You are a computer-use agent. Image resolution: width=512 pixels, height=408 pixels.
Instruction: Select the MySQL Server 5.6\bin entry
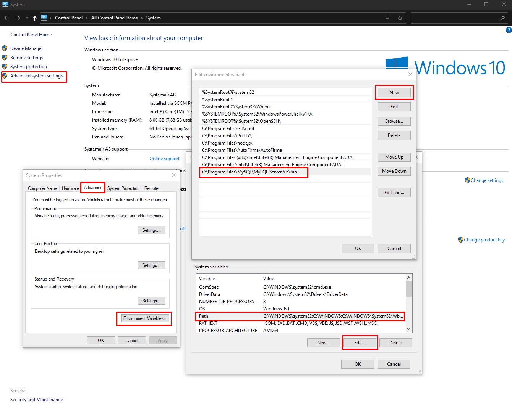[285, 172]
